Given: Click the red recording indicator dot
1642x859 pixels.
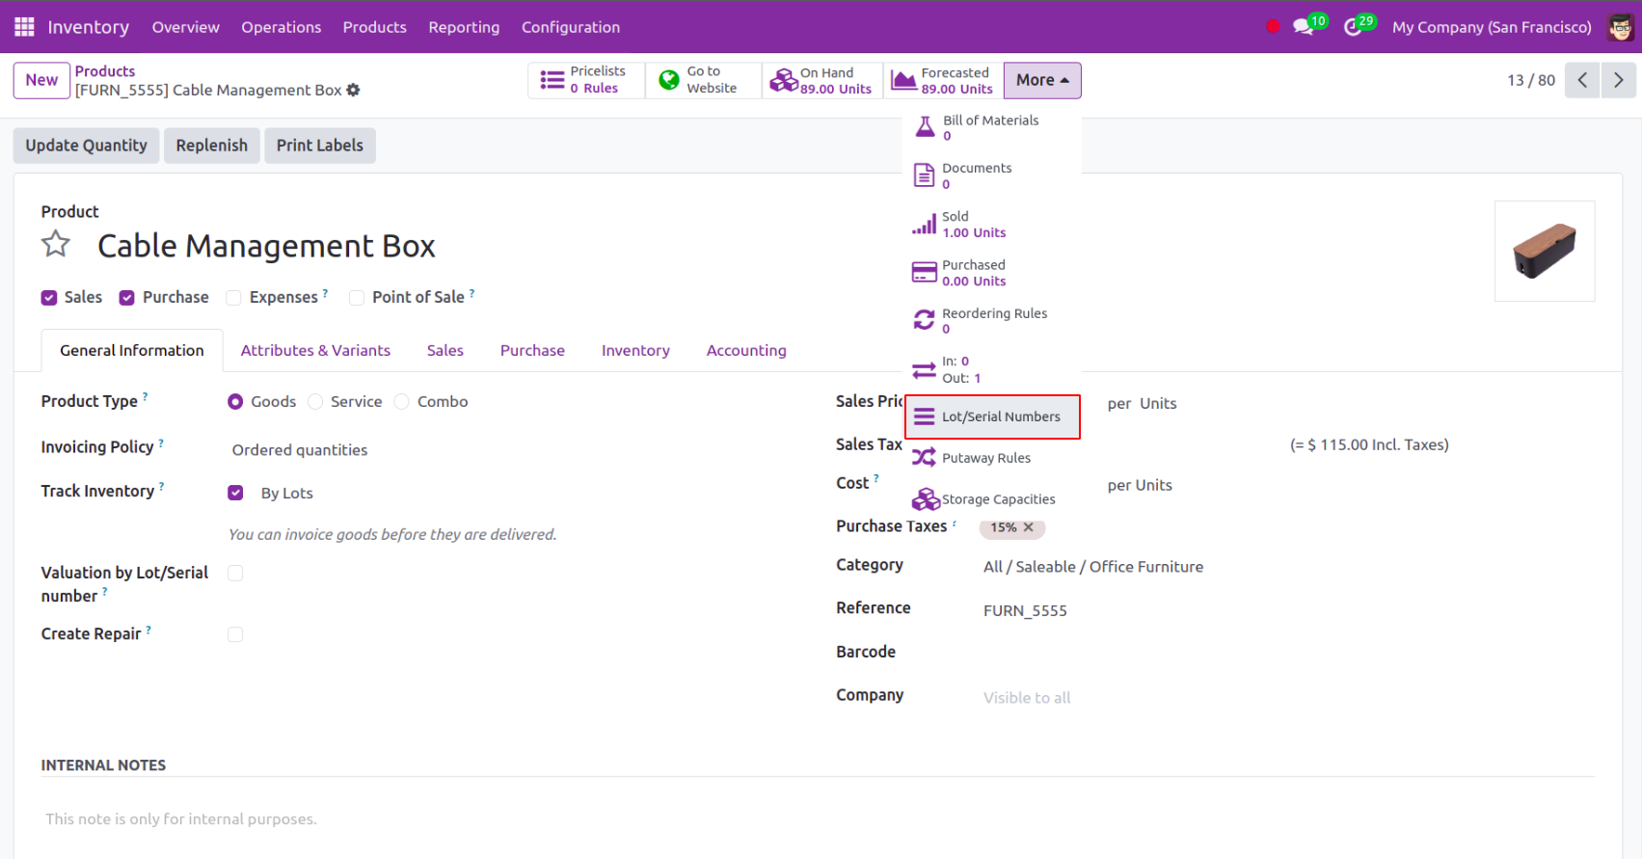Looking at the screenshot, I should click(1273, 27).
